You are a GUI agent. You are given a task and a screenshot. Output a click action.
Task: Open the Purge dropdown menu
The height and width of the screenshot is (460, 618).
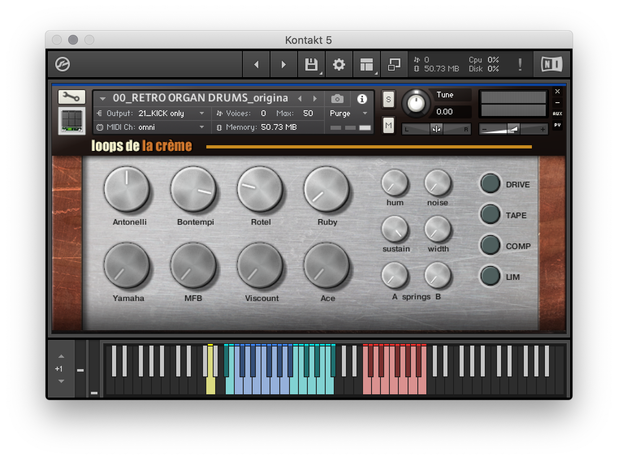point(348,114)
